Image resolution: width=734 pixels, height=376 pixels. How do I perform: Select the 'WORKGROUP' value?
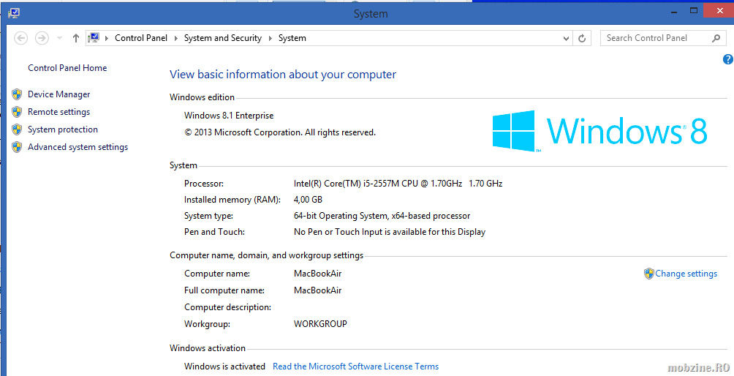(x=321, y=324)
